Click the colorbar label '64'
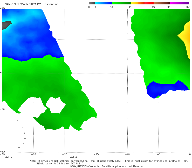The image size is (192, 168). (169, 7)
